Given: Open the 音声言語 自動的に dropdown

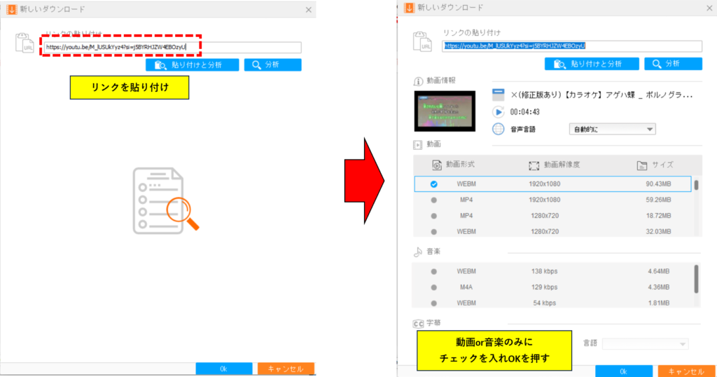Looking at the screenshot, I should [611, 129].
